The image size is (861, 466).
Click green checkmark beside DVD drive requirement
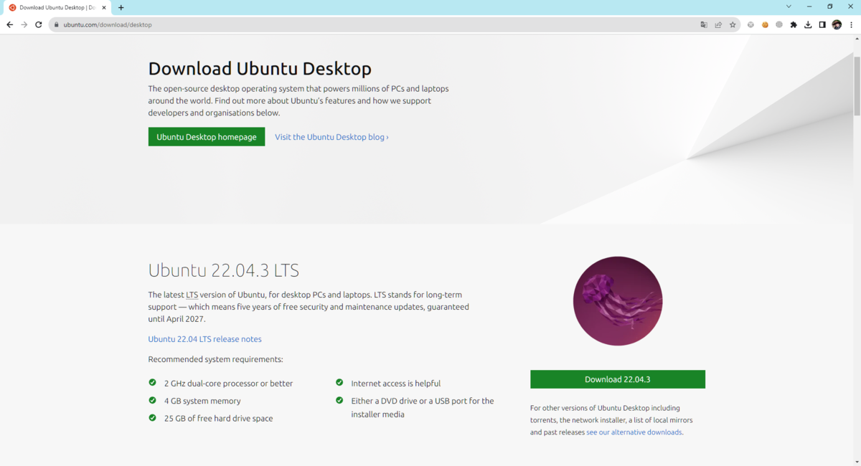339,400
